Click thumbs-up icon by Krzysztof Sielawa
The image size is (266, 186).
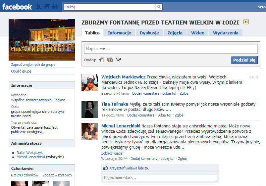click(x=106, y=168)
